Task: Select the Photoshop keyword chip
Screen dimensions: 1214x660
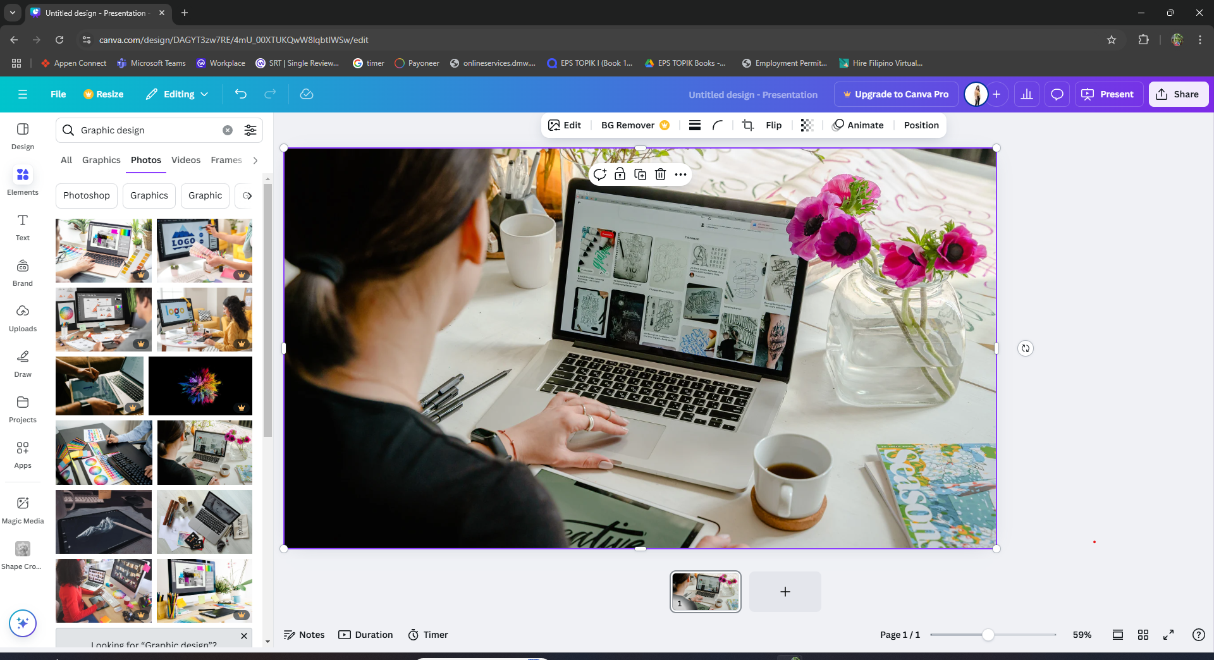Action: pos(87,196)
